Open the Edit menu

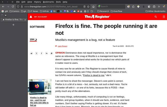[23, 2]
